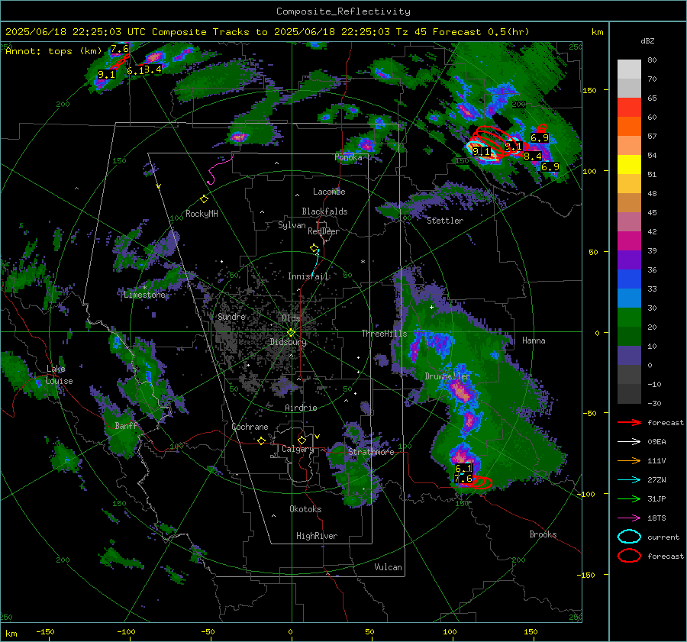This screenshot has height=642, width=687.
Task: Click the ThreeHills city label
Action: [384, 334]
